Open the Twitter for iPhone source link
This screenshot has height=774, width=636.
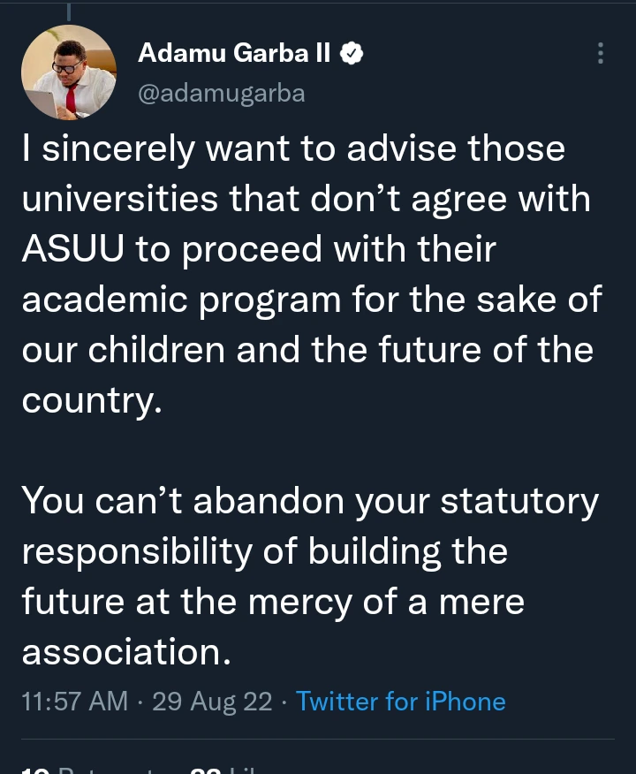coord(400,702)
